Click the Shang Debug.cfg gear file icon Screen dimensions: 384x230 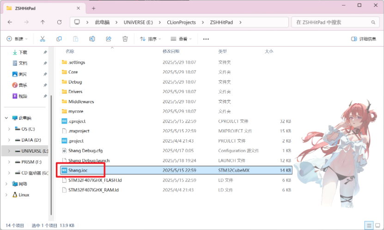pyautogui.click(x=64, y=151)
